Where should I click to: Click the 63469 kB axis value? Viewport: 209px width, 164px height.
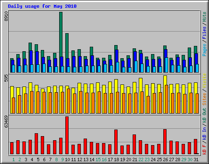(6, 122)
